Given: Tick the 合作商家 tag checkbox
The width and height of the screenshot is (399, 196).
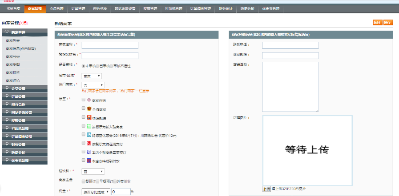Looking at the screenshot, I should coord(84,108).
